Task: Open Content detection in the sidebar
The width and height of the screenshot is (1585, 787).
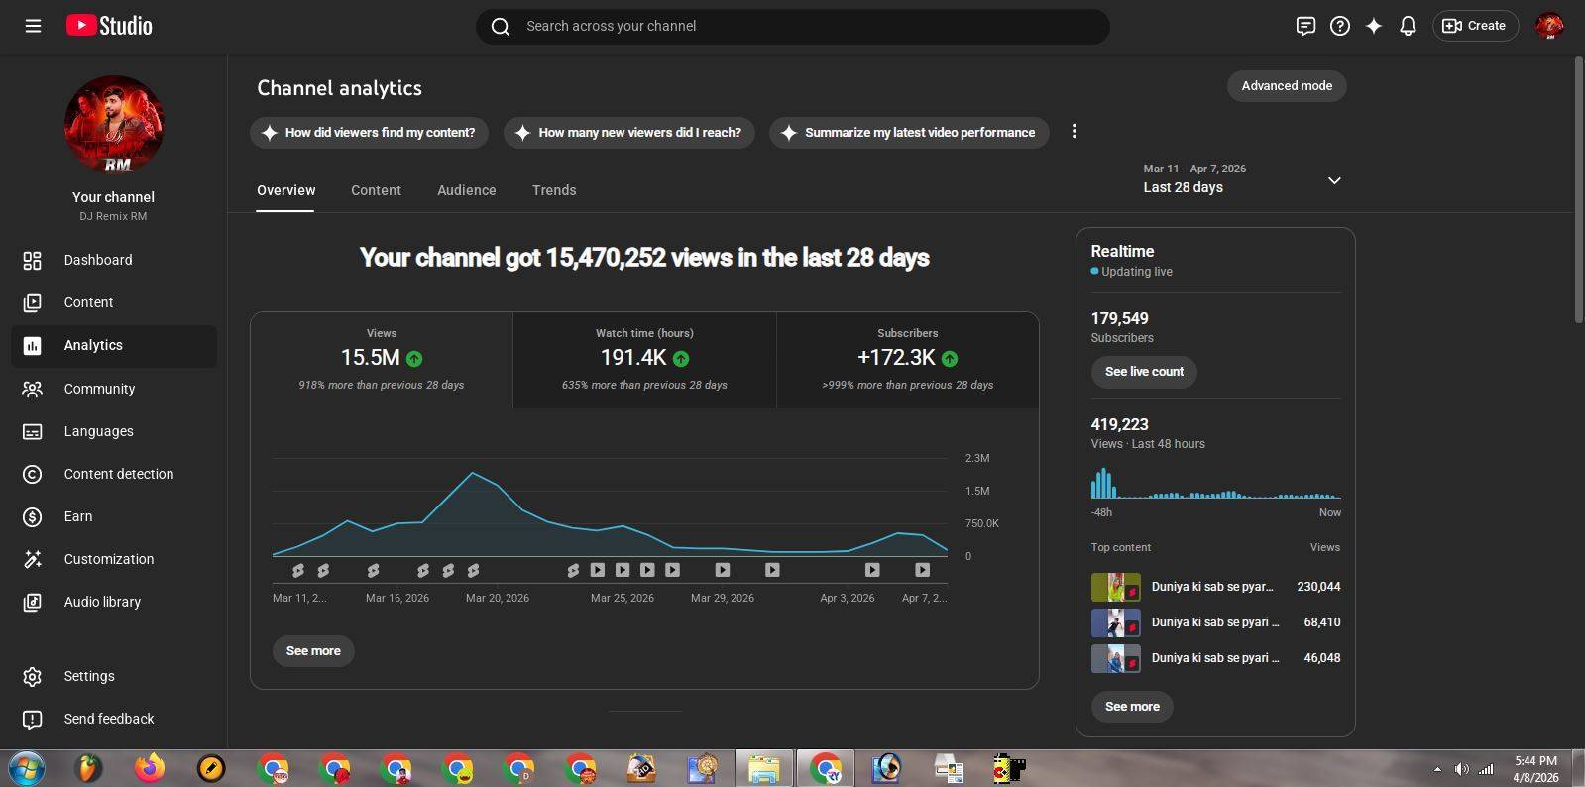Action: pos(118,474)
